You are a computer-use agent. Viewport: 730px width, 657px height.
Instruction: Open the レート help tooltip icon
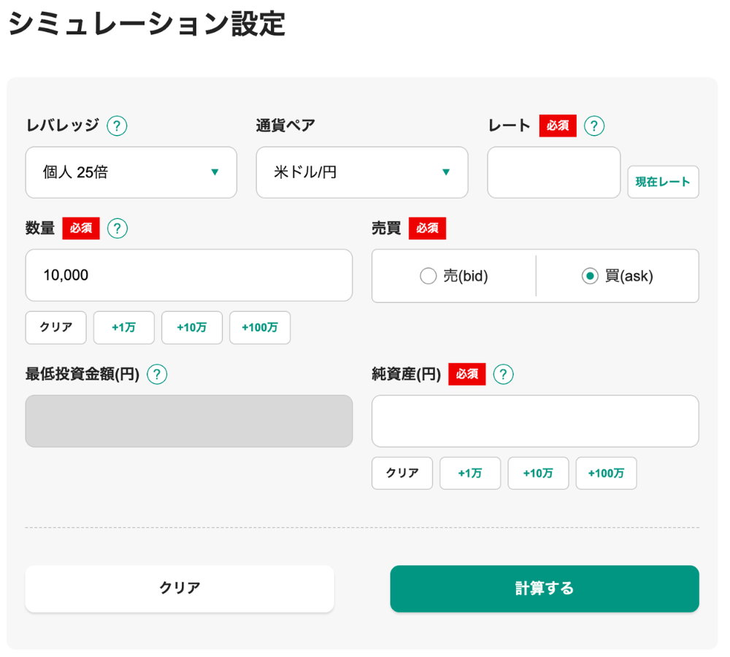(593, 126)
